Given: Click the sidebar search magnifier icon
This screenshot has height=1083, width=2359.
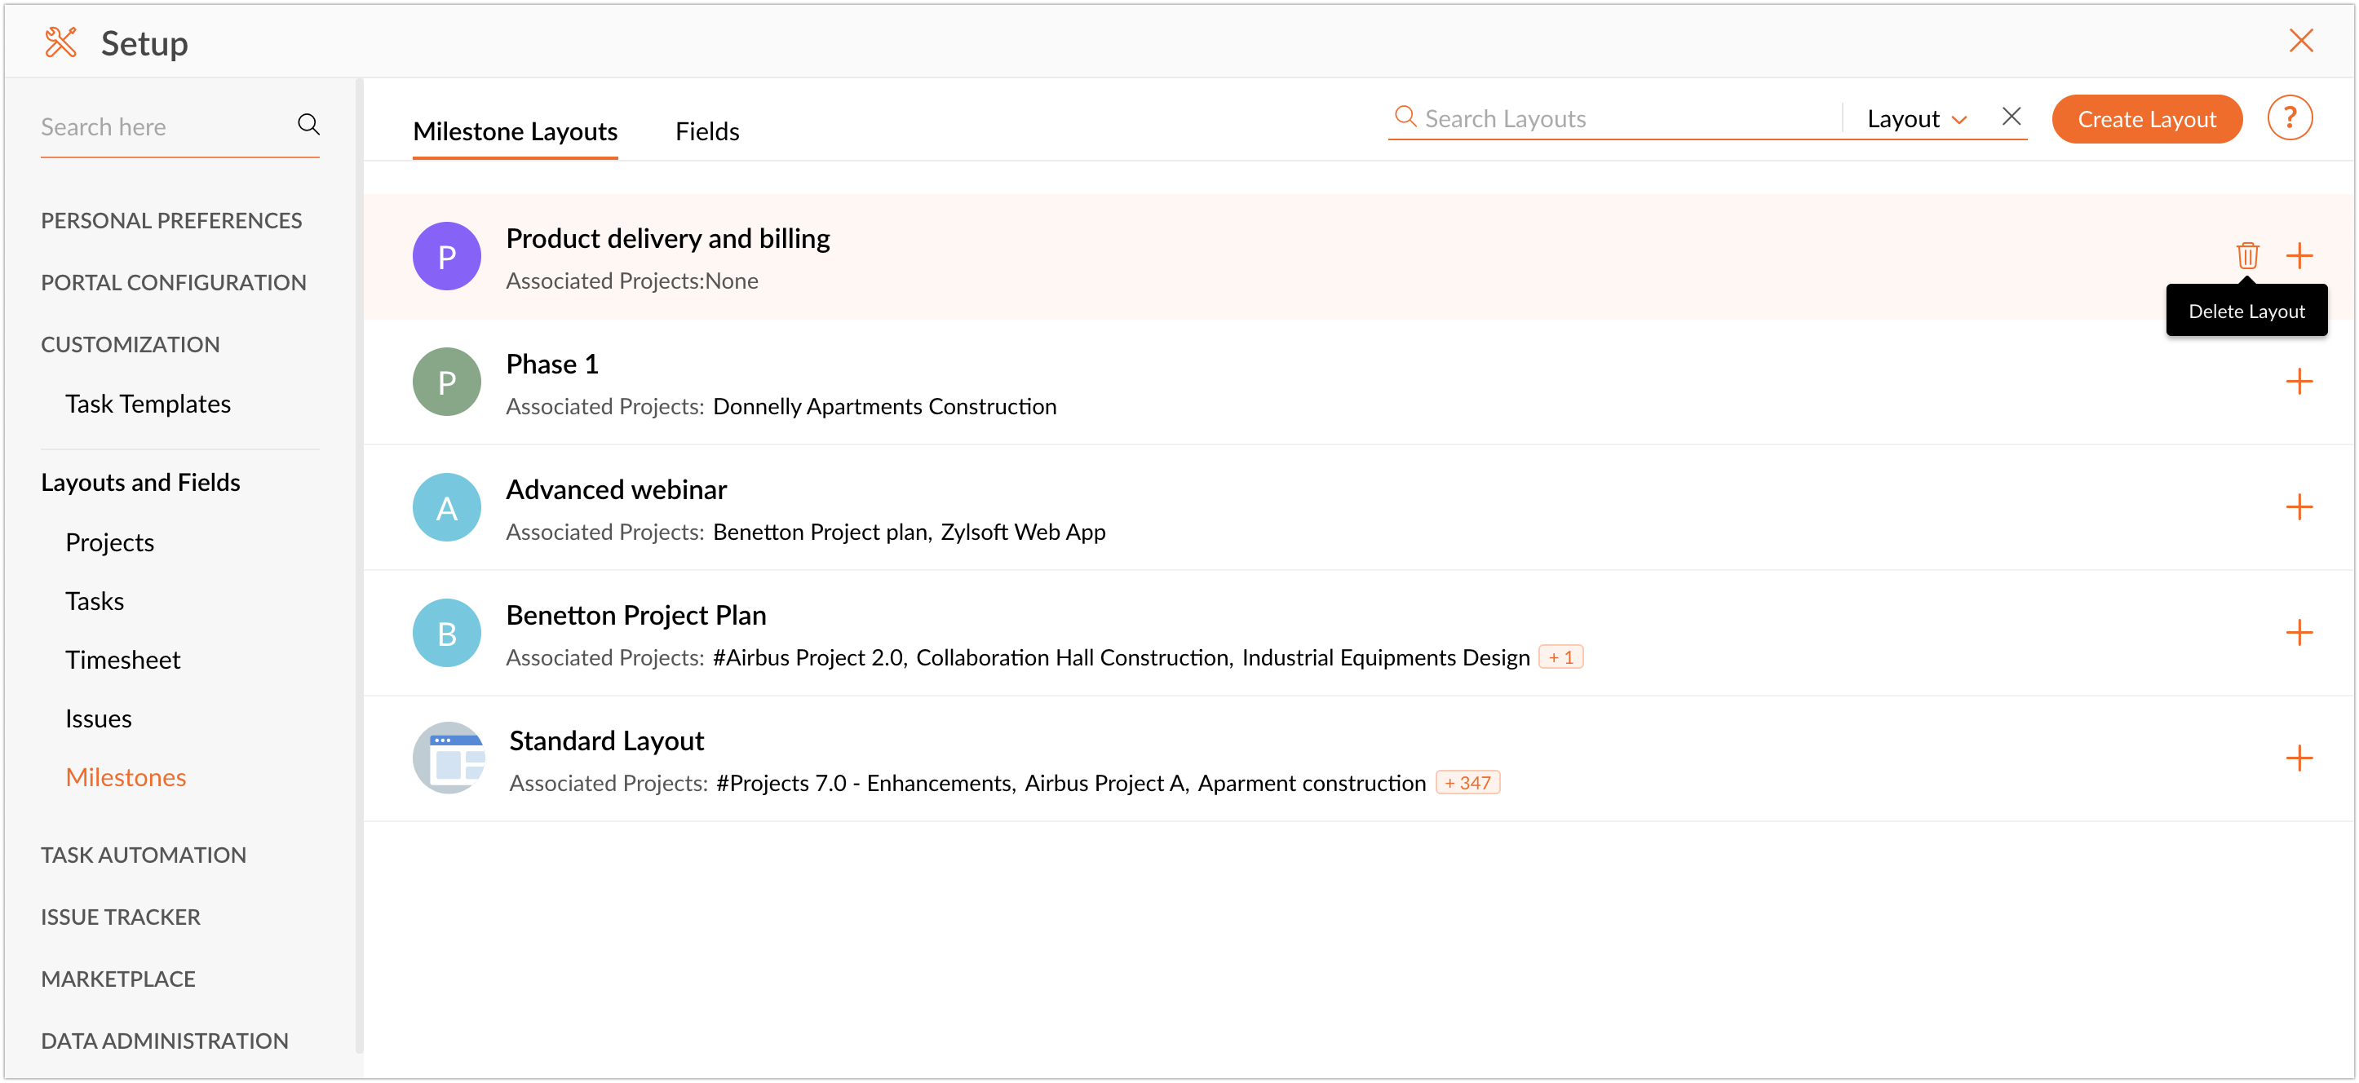Looking at the screenshot, I should coord(308,125).
